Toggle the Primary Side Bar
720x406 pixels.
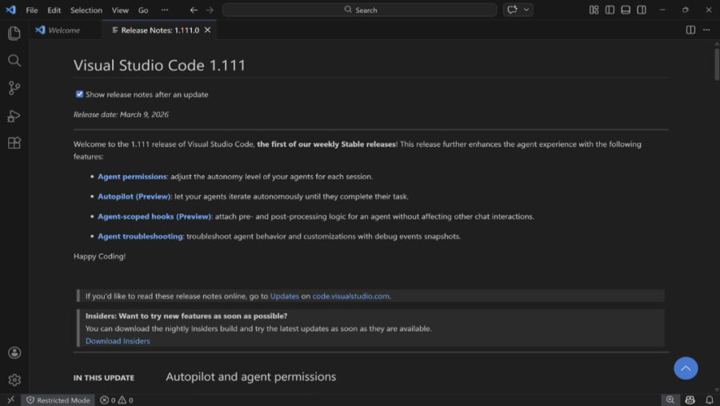[610, 10]
